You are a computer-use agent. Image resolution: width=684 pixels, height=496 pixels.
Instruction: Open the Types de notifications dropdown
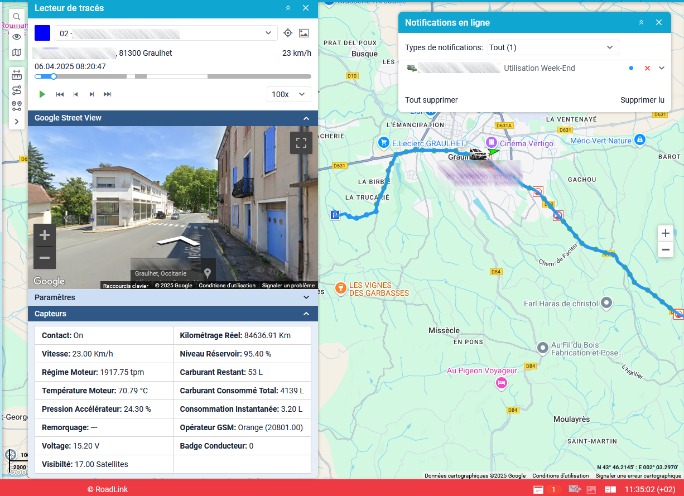(553, 47)
